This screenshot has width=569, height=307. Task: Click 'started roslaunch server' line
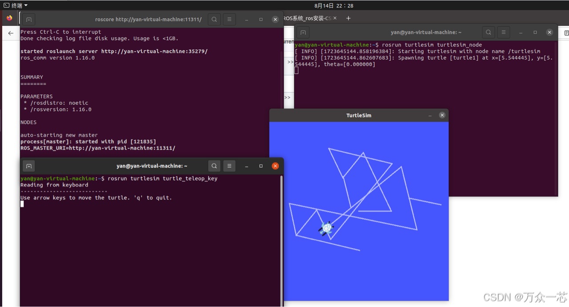point(114,51)
